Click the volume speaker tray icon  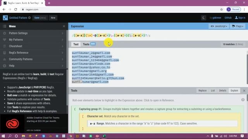click(x=225, y=136)
